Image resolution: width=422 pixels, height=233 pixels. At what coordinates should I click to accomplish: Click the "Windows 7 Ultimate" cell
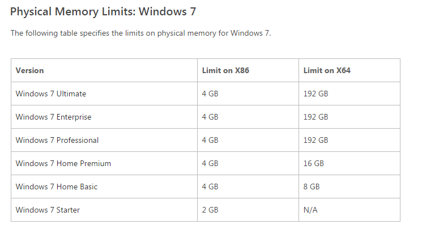coord(51,94)
